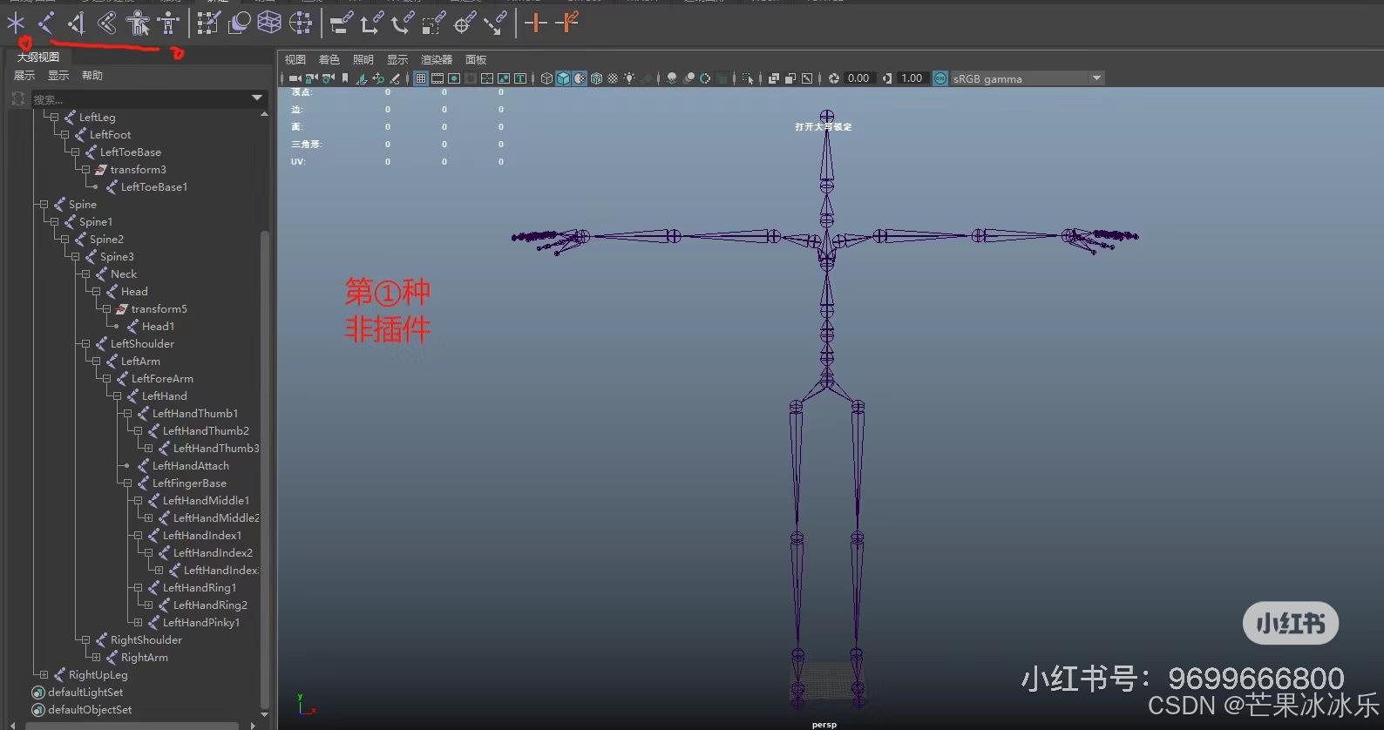Viewport: 1384px width, 730px height.
Task: Collapse the Spine node in the outliner
Action: [44, 204]
